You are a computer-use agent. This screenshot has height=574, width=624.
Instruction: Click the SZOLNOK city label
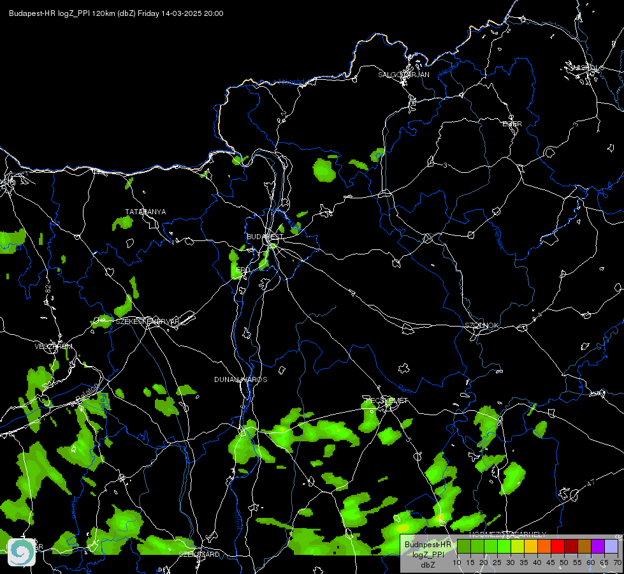click(x=481, y=325)
